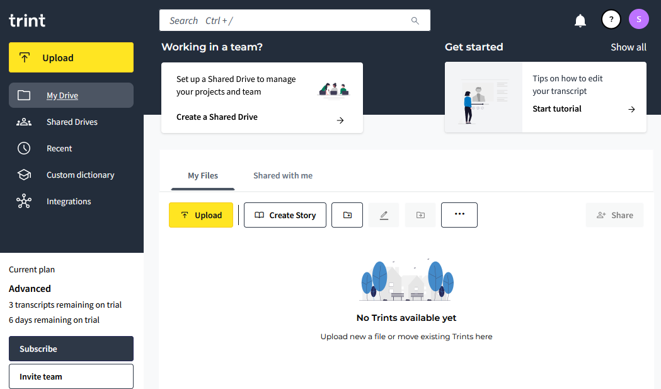This screenshot has width=661, height=389.
Task: Click the help question mark icon
Action: [x=611, y=20]
